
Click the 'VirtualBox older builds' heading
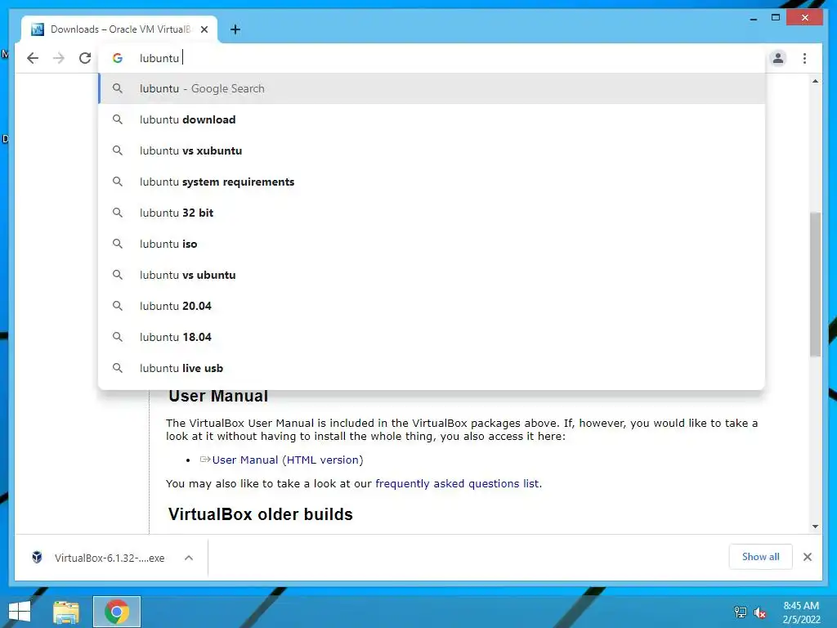(x=261, y=514)
